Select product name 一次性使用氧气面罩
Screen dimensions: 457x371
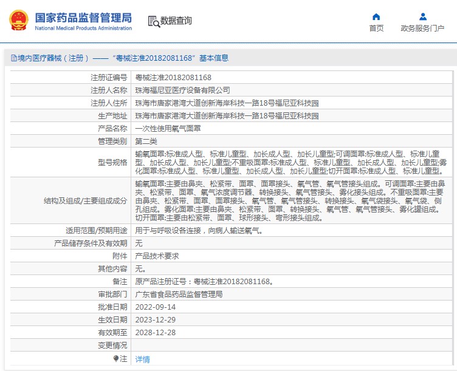point(168,129)
